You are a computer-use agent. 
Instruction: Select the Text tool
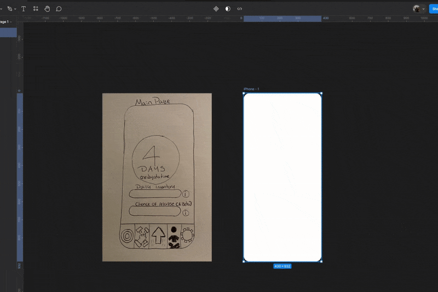[x=24, y=9]
